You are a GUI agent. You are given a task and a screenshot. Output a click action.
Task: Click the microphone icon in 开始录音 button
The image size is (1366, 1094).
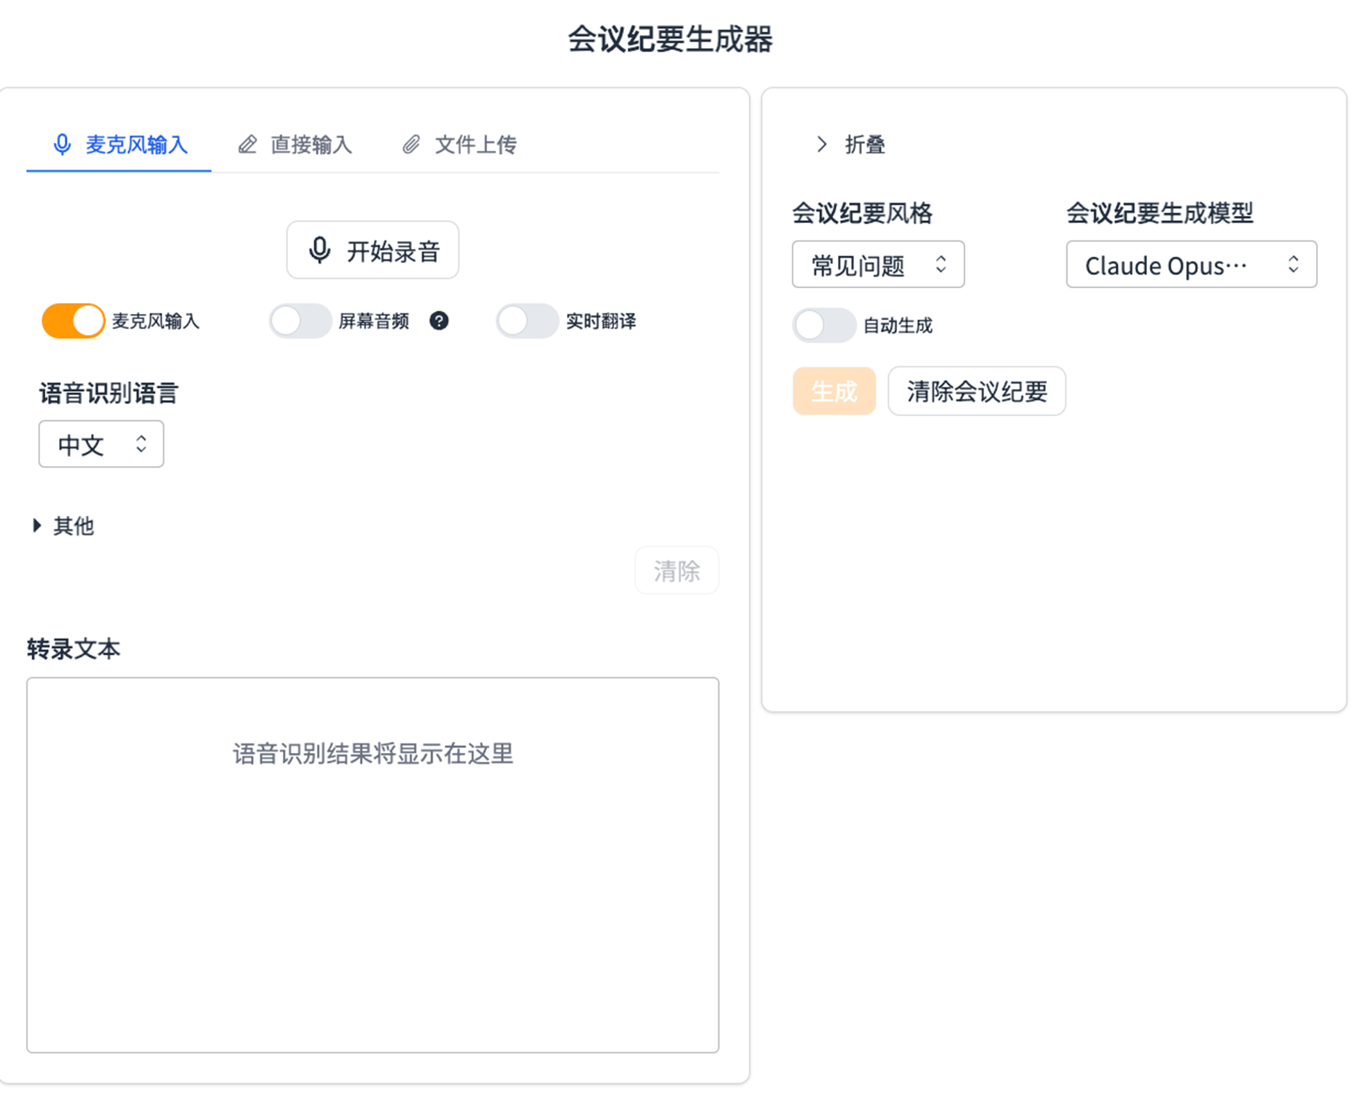click(x=320, y=250)
